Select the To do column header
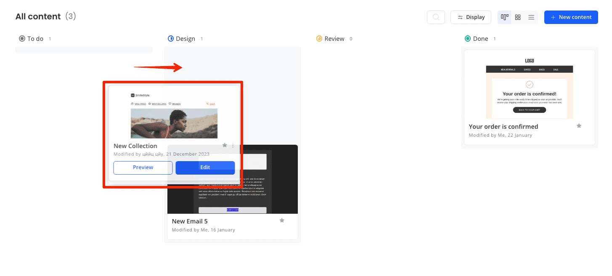The width and height of the screenshot is (612, 276). click(35, 39)
